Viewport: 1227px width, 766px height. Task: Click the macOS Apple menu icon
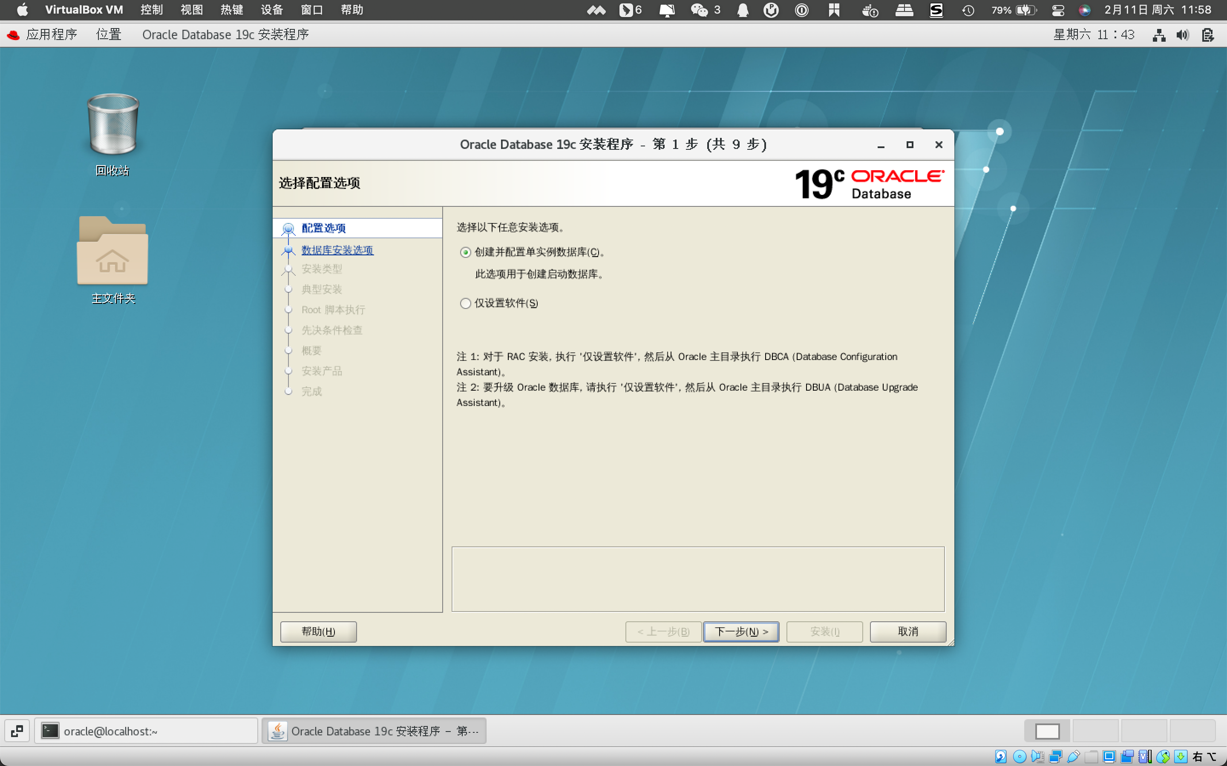coord(22,10)
